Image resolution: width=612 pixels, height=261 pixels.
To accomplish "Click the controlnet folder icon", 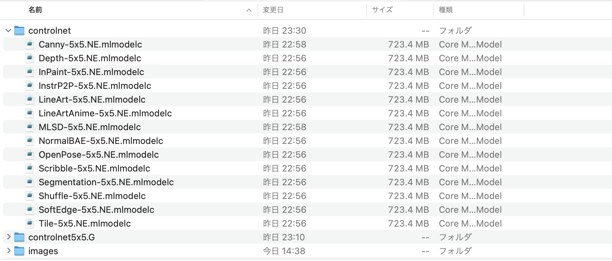I will [x=20, y=30].
